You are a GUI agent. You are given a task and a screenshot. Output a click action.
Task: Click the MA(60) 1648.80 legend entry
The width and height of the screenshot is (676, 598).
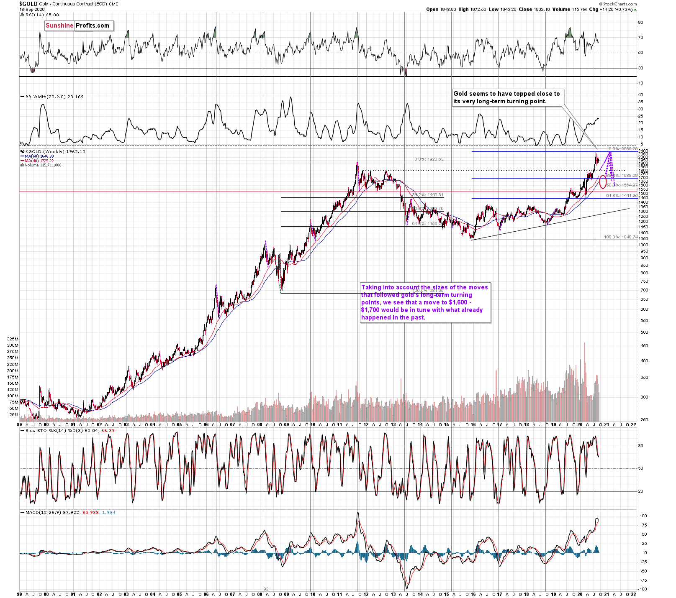click(x=39, y=156)
